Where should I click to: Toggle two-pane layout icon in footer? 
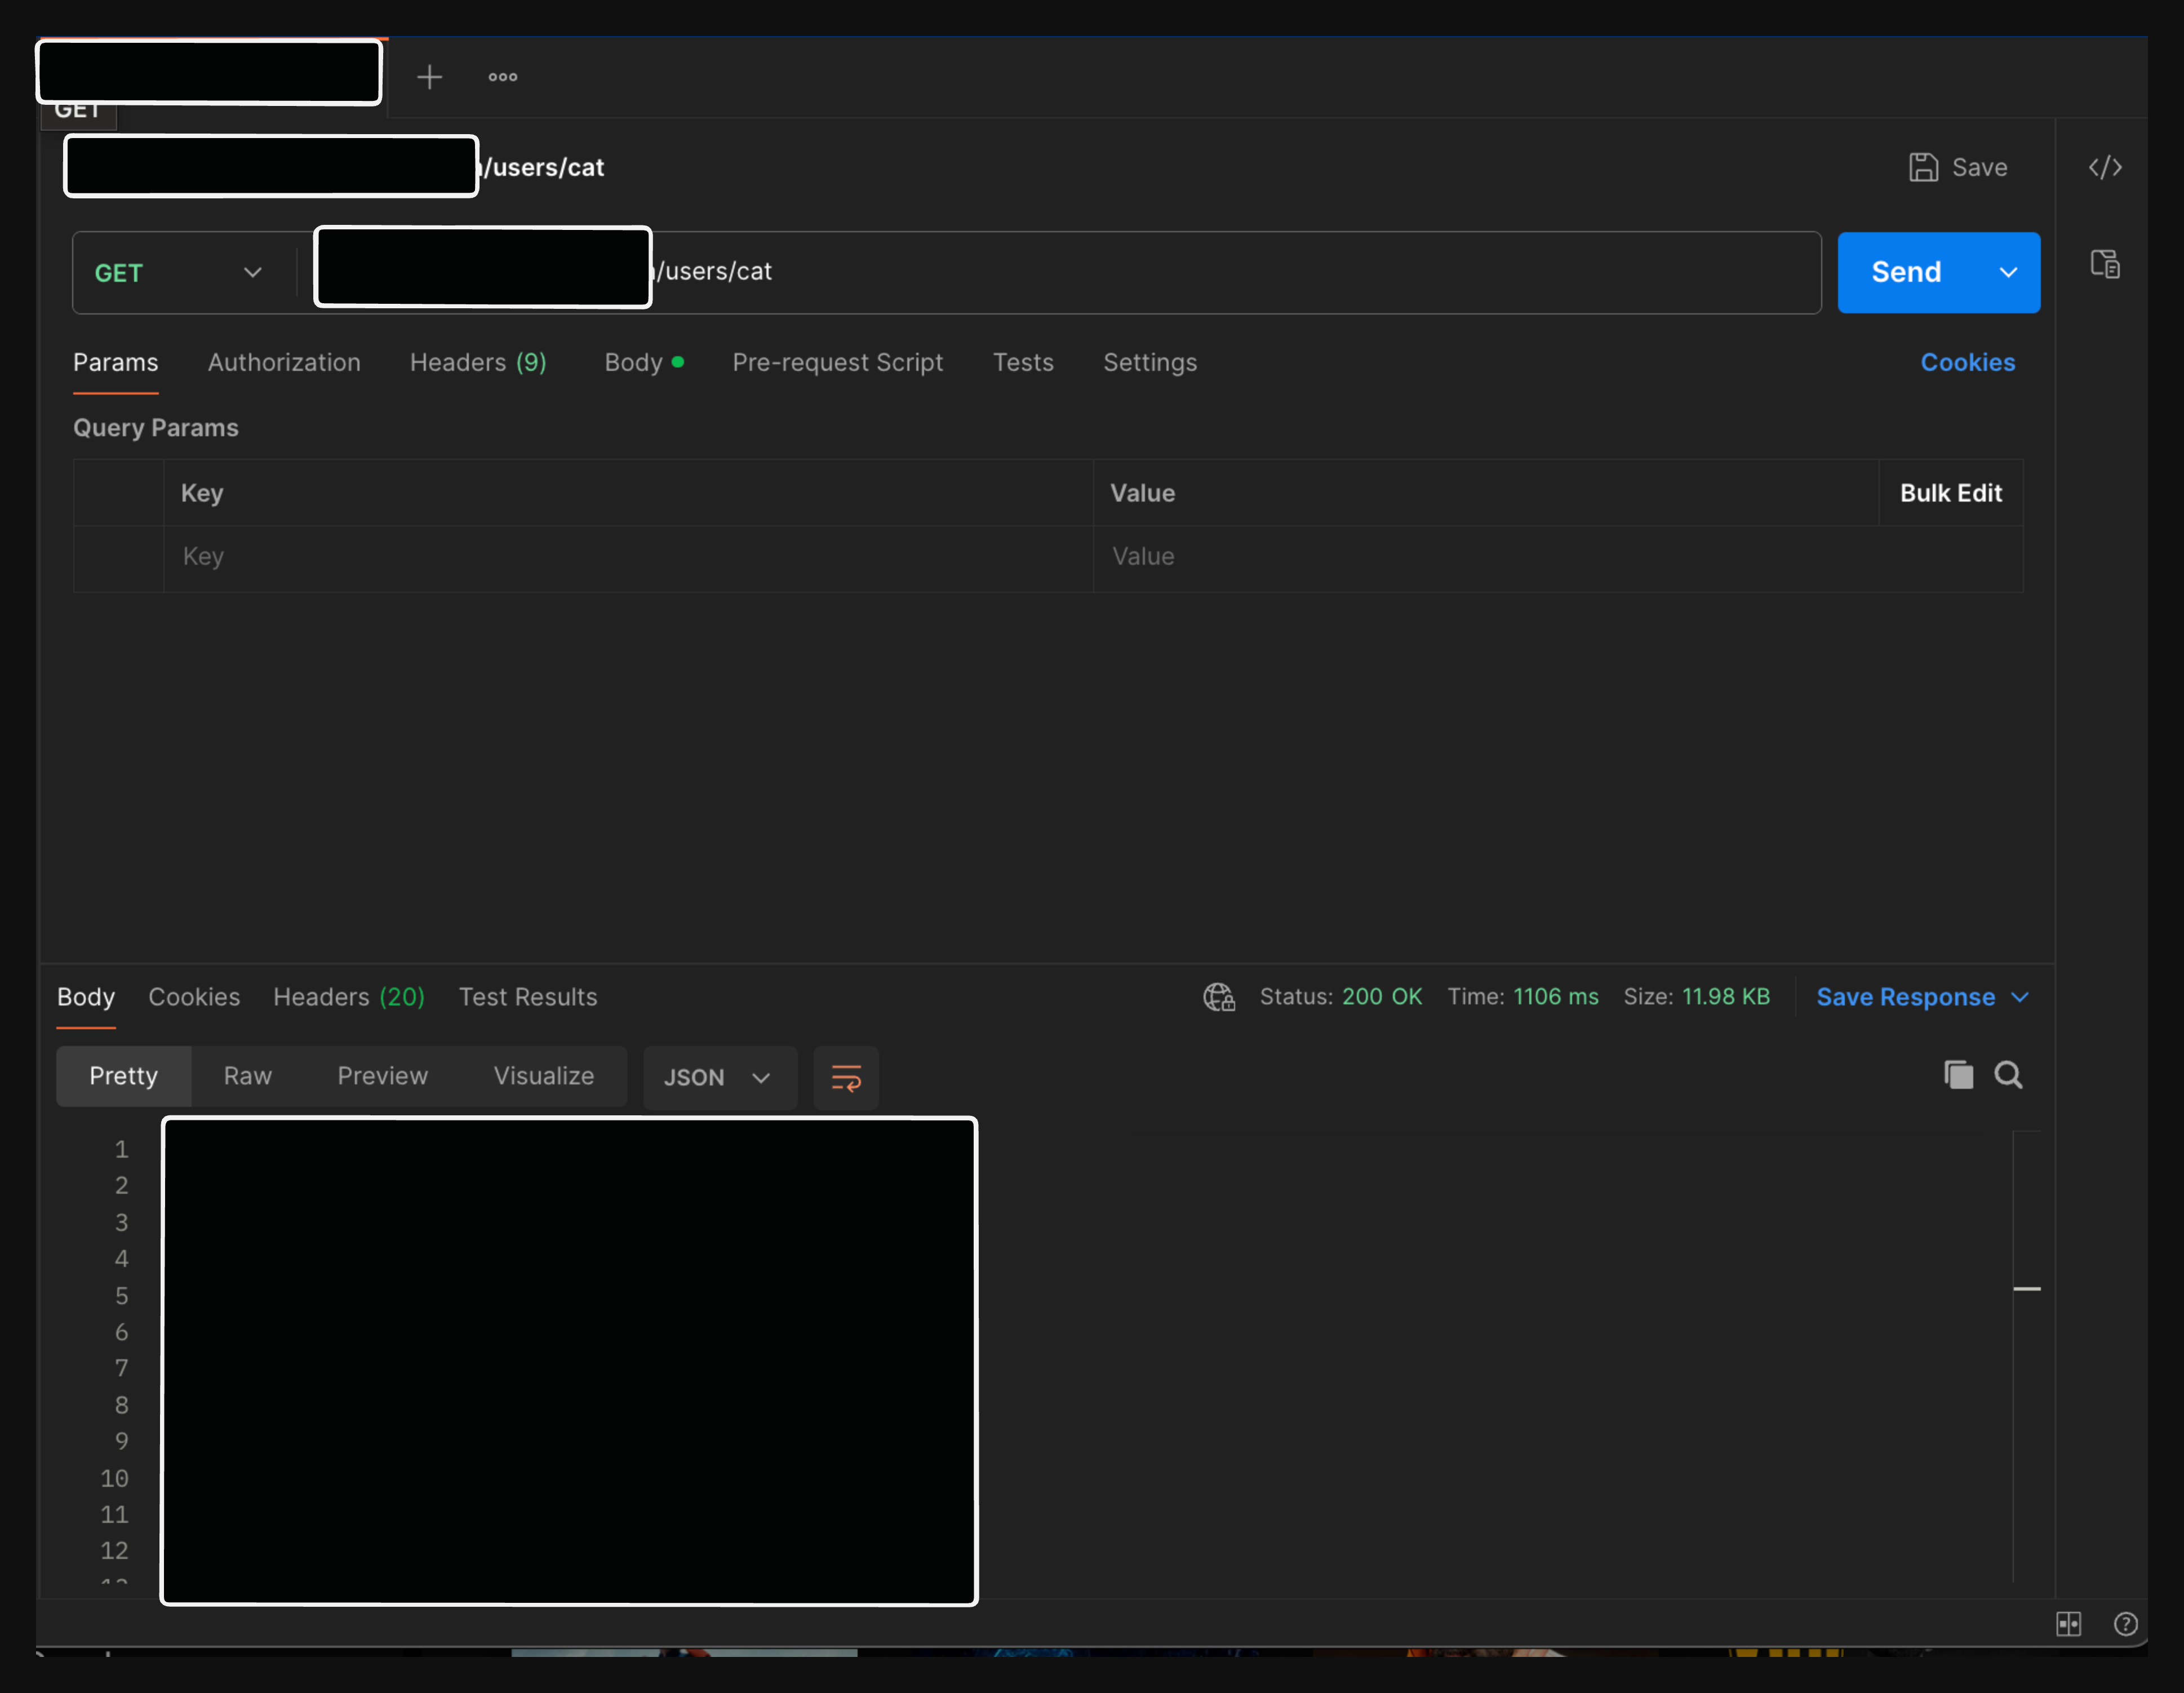click(2068, 1623)
